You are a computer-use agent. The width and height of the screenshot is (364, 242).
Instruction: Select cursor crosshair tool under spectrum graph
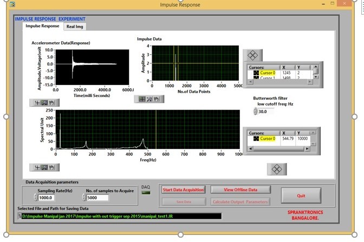pos(37,167)
